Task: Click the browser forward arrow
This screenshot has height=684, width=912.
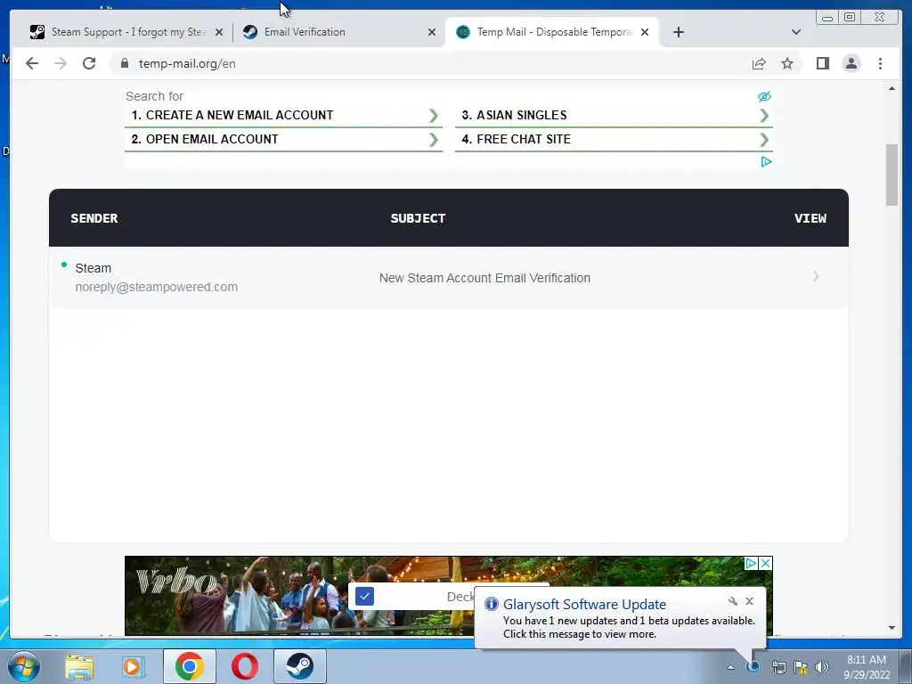Action: click(x=61, y=63)
